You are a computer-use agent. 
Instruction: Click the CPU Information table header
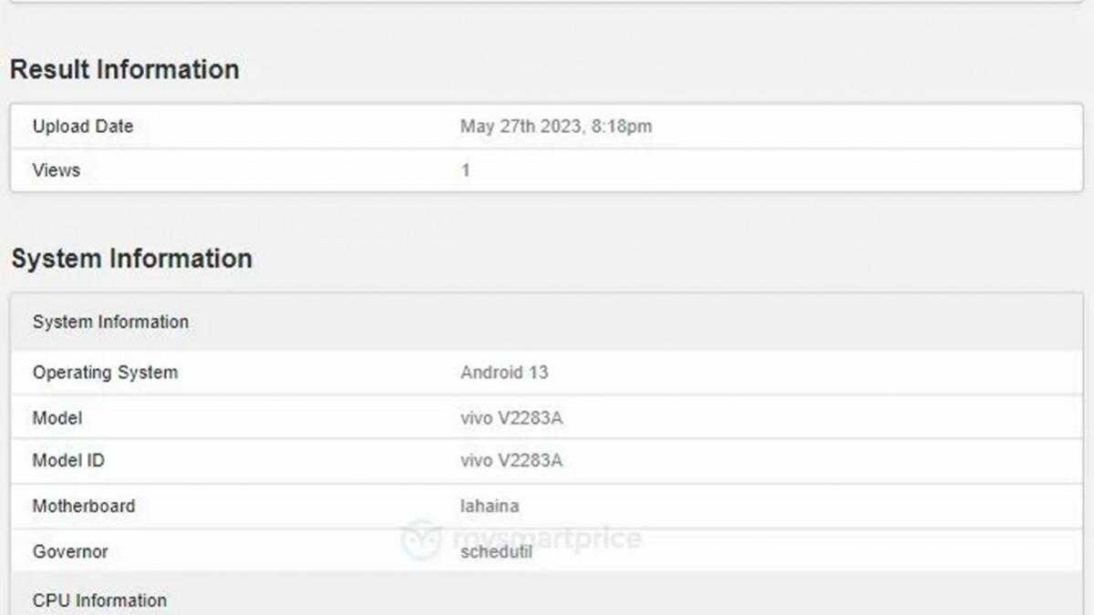[99, 600]
